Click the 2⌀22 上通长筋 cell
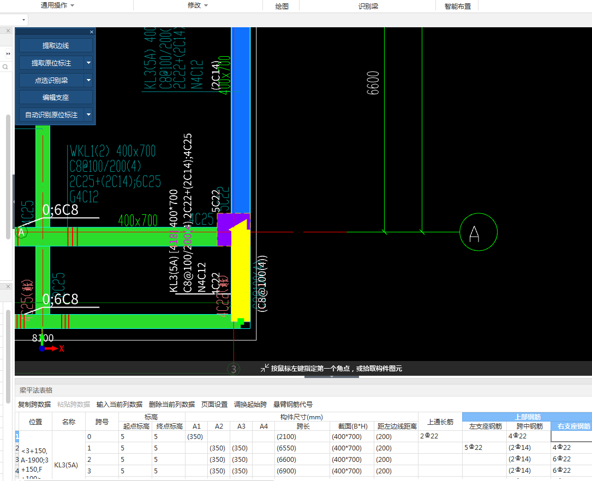Viewport: 592px width, 481px height. 440,436
